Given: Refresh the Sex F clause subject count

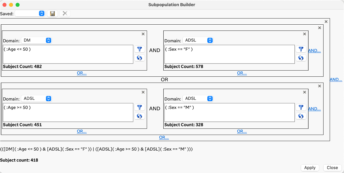Looking at the screenshot, I should [x=301, y=58].
